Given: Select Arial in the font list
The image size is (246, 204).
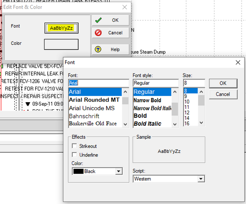Looking at the screenshot, I should [95, 92].
